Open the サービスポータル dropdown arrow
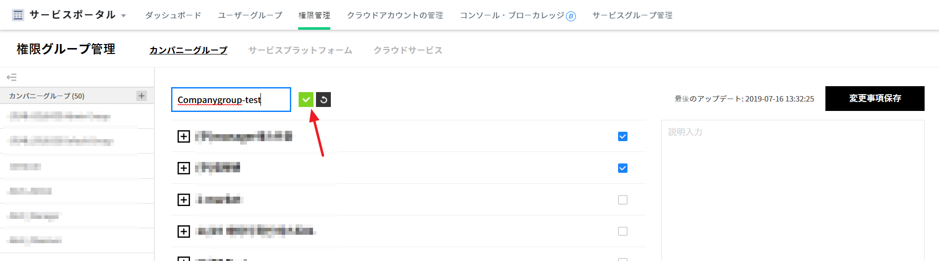The width and height of the screenshot is (939, 261). (124, 16)
